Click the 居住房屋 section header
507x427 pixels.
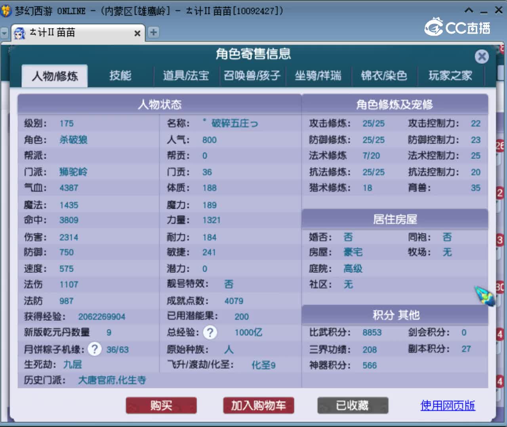pyautogui.click(x=395, y=219)
